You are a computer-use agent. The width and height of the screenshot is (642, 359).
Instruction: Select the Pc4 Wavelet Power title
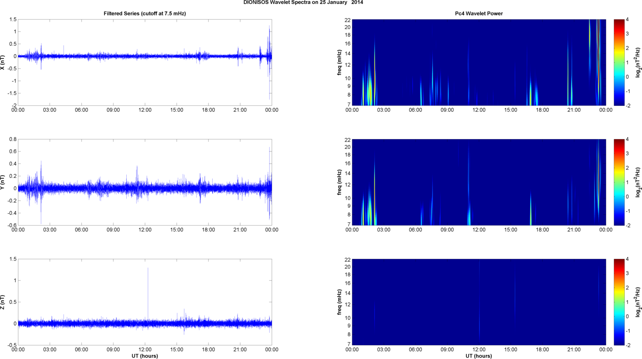[479, 13]
